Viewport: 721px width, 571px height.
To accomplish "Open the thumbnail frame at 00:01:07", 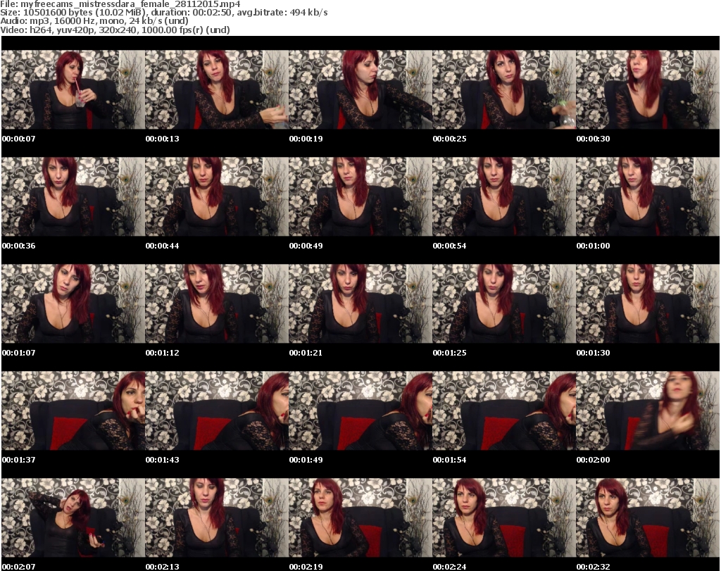I will 73,304.
